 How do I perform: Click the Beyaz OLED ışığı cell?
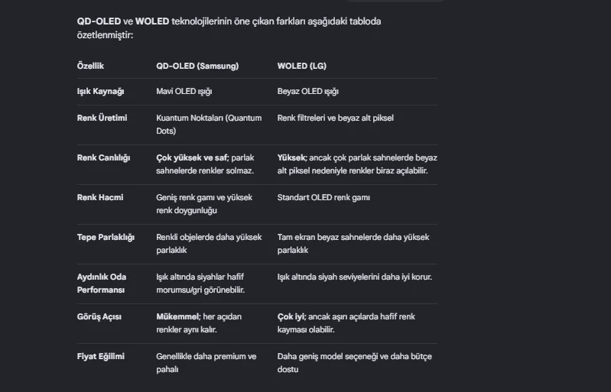(x=308, y=92)
